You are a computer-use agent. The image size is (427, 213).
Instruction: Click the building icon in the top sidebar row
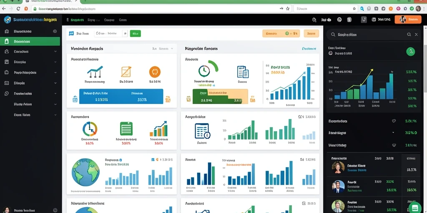(x=7, y=32)
